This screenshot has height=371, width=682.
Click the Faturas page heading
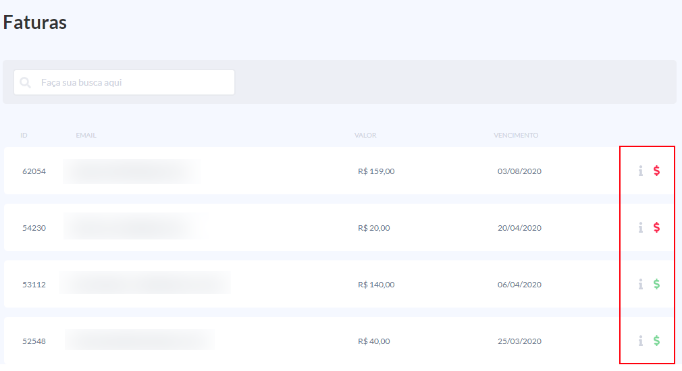[35, 22]
